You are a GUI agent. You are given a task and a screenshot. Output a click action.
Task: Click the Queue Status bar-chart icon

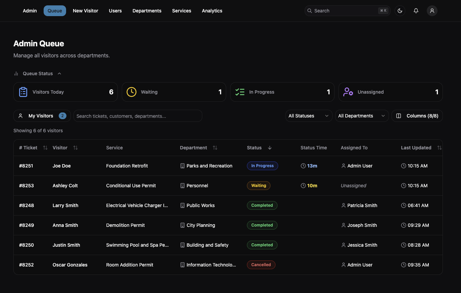(16, 73)
